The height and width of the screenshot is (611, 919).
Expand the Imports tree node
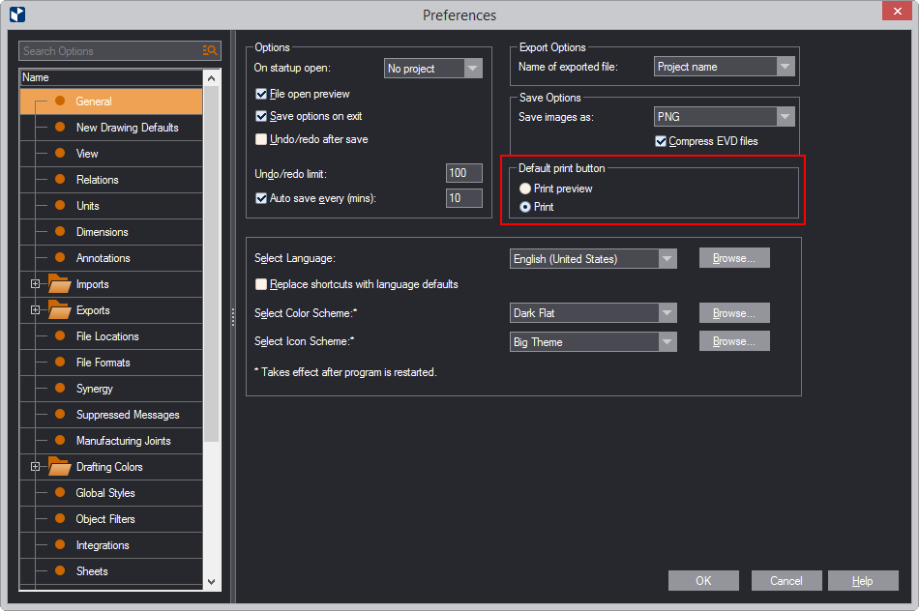pyautogui.click(x=35, y=284)
